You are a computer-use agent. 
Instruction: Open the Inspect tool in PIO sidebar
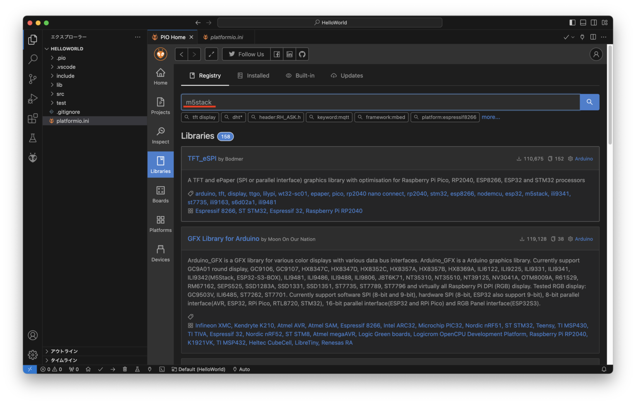pyautogui.click(x=160, y=135)
